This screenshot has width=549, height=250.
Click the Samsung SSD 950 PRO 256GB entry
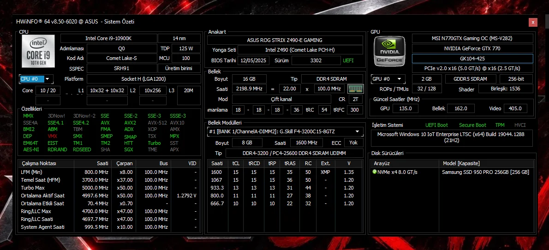[x=485, y=172]
